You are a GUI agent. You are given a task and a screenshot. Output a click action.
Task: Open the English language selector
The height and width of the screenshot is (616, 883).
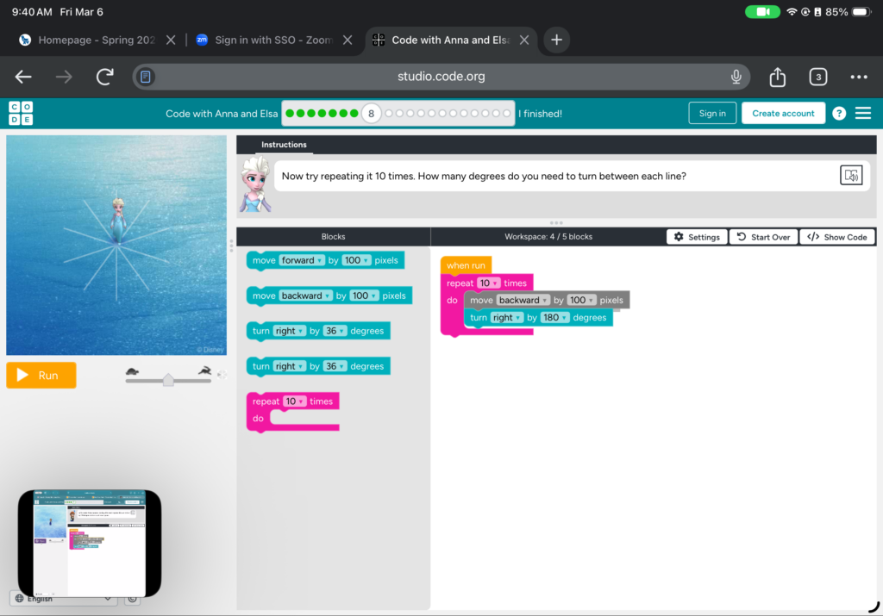62,599
